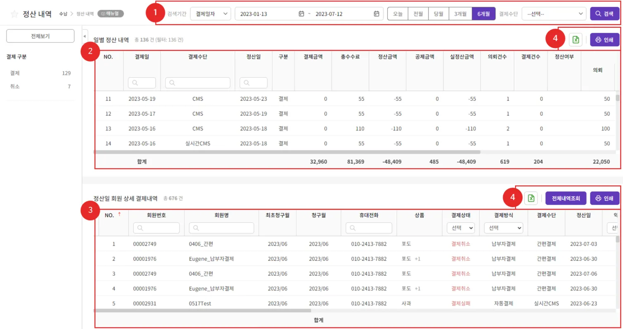Collapse the left sidebar with the arrow
Image resolution: width=623 pixels, height=329 pixels.
click(85, 36)
